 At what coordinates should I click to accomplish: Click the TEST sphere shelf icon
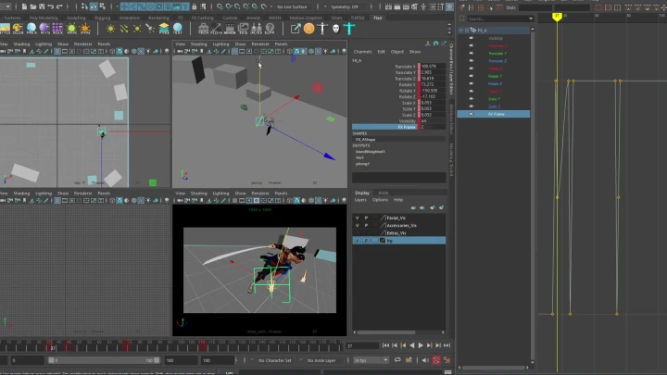177,29
